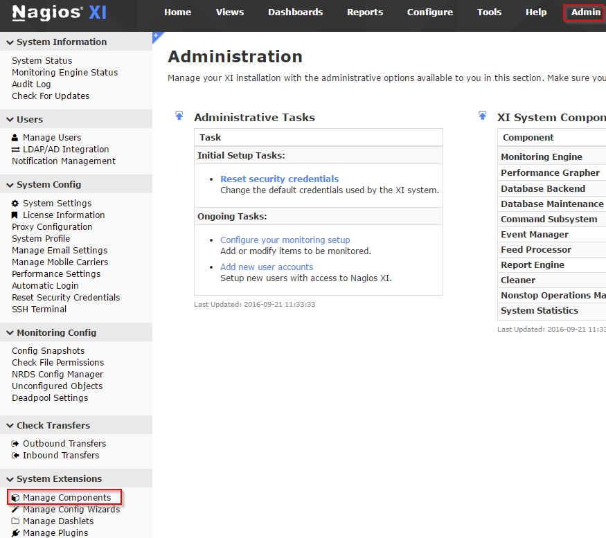Click the Nagios XI logo
606x538 pixels.
[x=59, y=12]
